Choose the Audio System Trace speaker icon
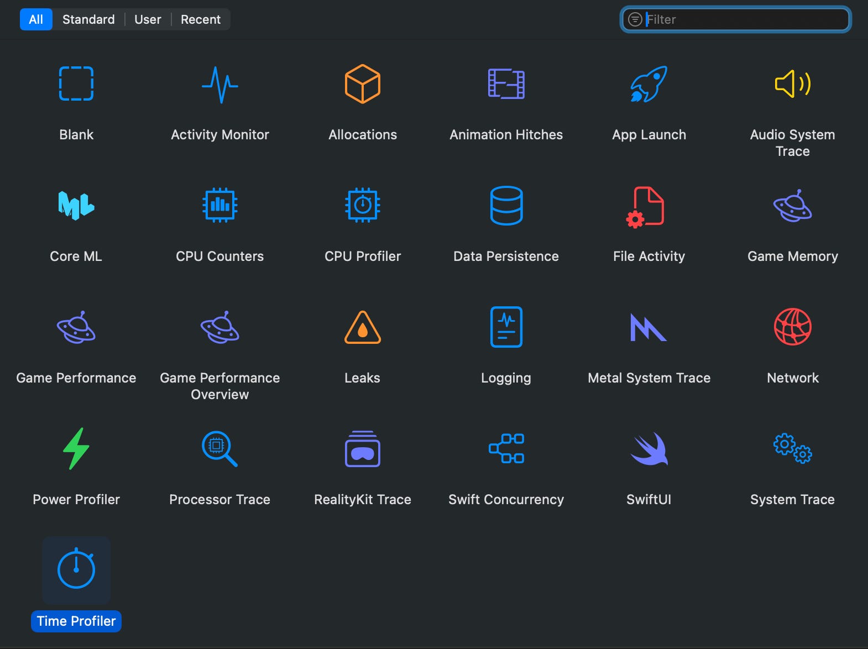Viewport: 868px width, 649px height. click(793, 83)
